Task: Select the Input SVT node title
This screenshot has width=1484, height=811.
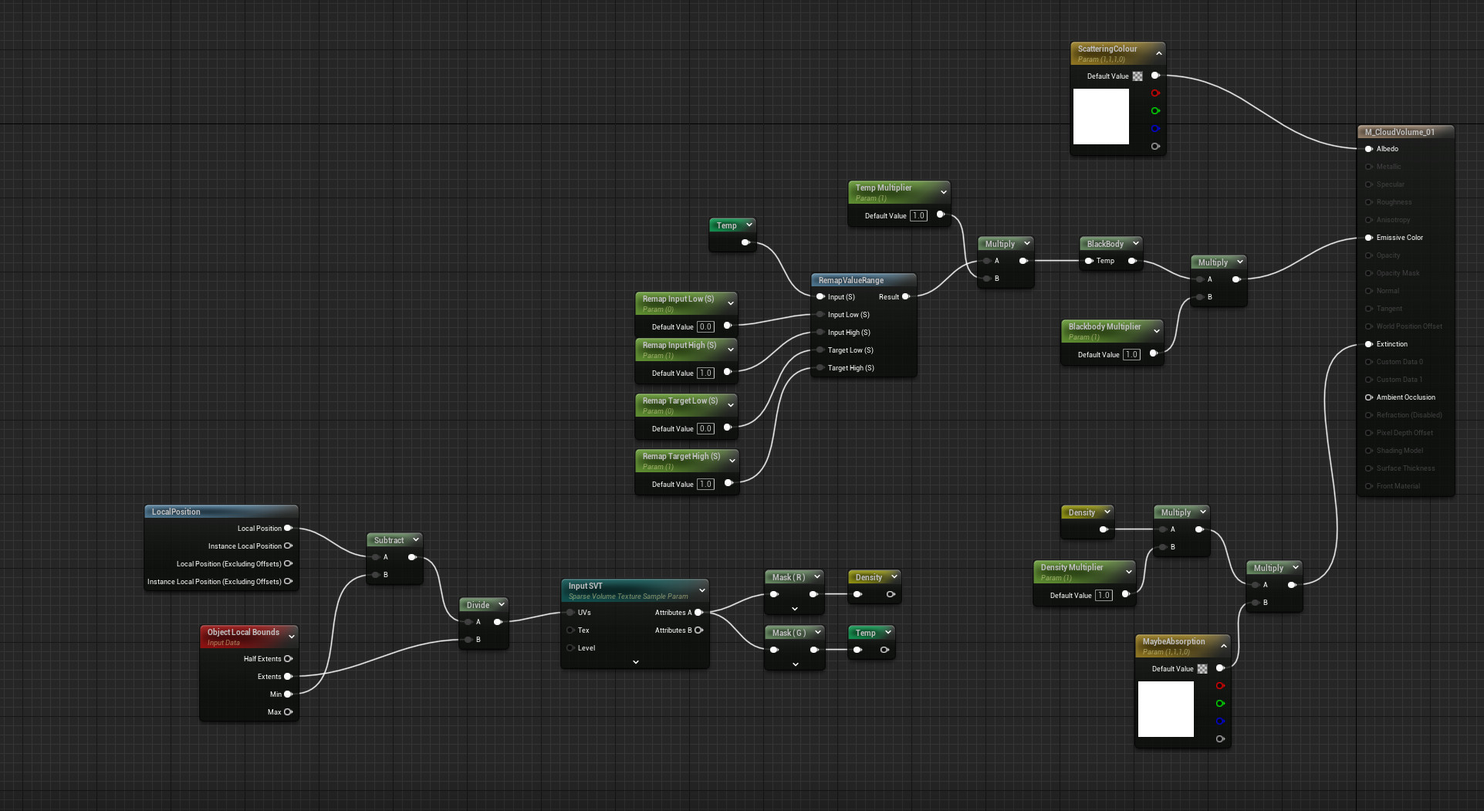Action: tap(586, 586)
